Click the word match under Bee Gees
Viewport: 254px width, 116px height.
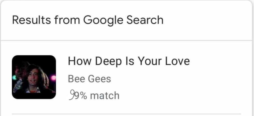click(x=105, y=95)
